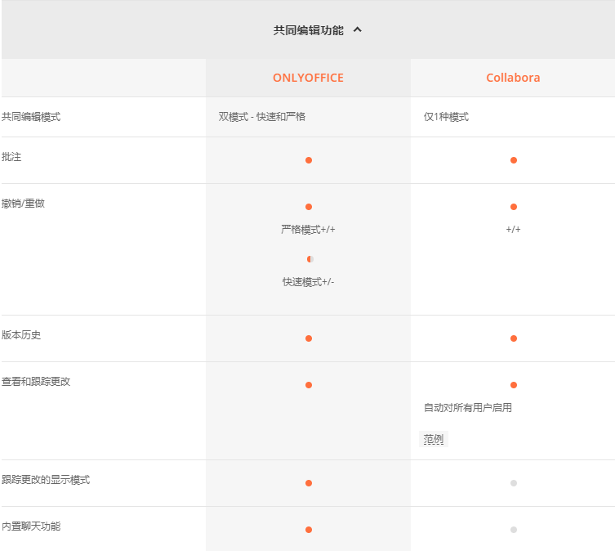
Task: Click Collabora orange dot in 版本历史 row
Action: [x=514, y=338]
